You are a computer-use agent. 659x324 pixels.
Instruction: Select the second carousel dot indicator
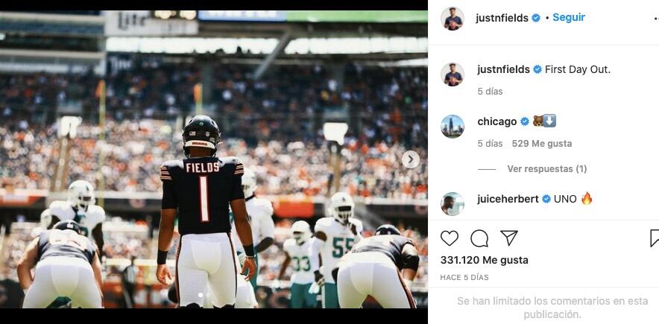coord(206,295)
